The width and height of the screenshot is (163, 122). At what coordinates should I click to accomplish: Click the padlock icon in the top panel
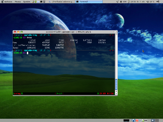(121, 2)
